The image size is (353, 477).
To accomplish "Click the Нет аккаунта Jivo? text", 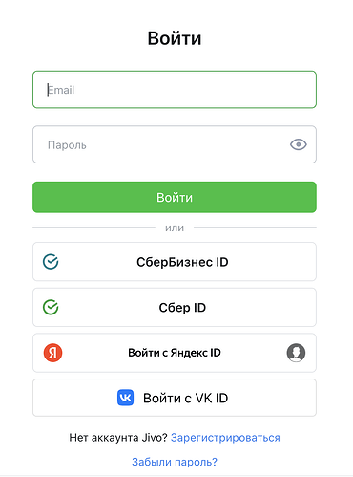I will [x=118, y=438].
